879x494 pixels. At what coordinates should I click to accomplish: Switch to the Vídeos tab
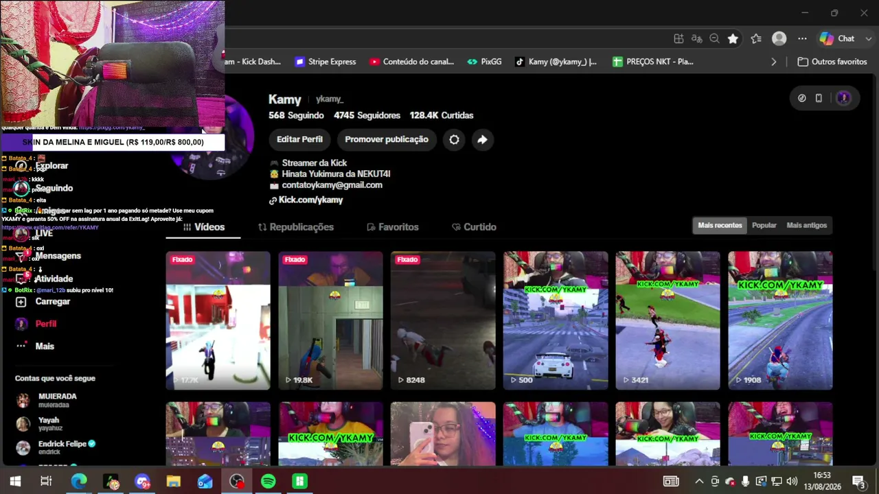coord(203,227)
